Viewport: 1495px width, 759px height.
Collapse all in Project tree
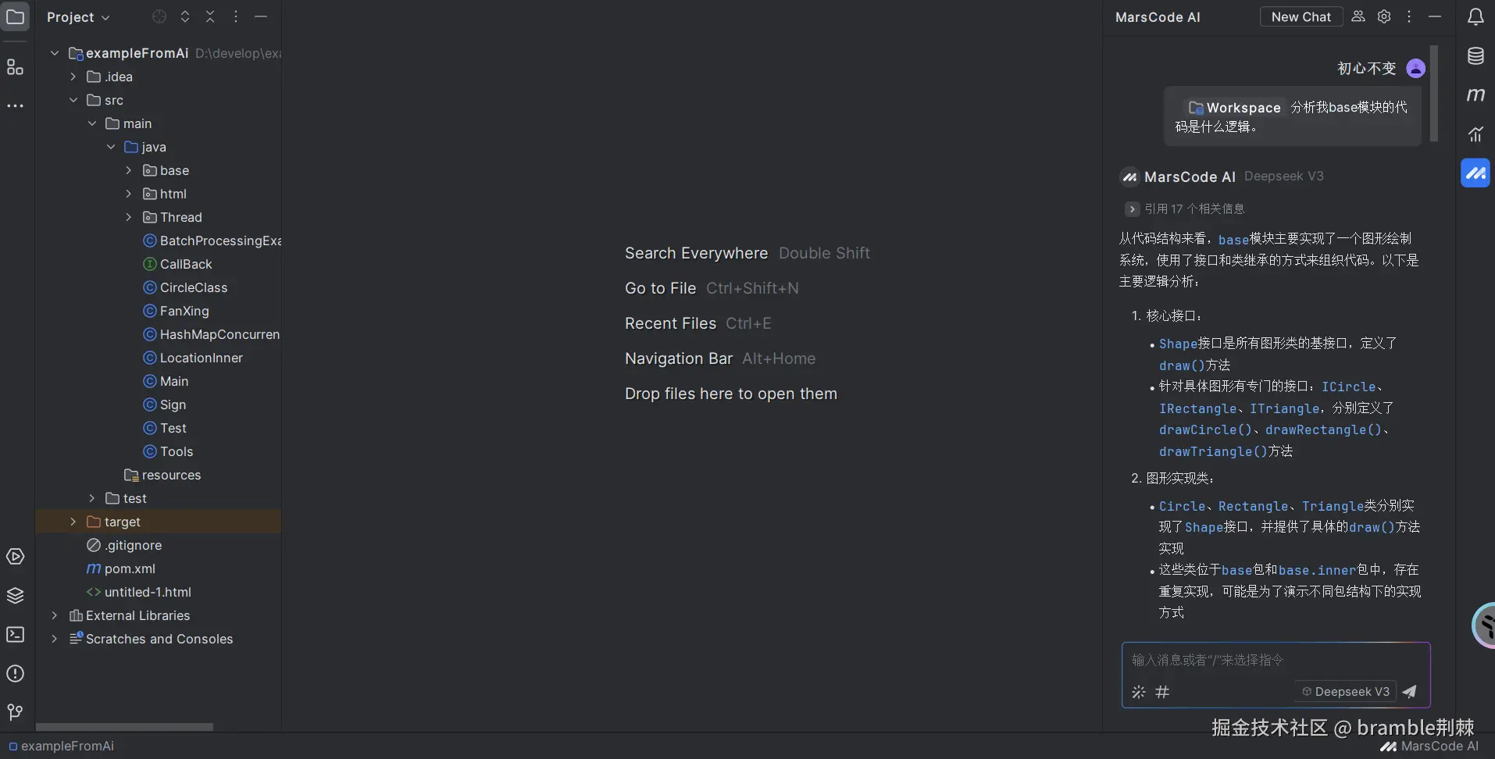(210, 16)
